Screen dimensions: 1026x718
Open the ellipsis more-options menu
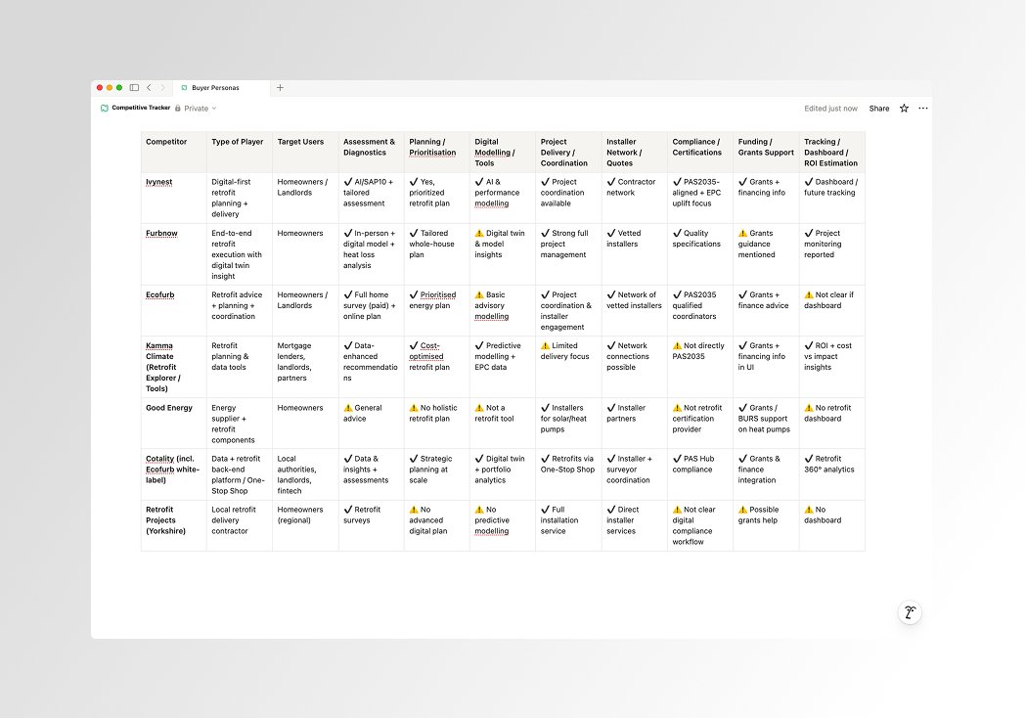923,108
